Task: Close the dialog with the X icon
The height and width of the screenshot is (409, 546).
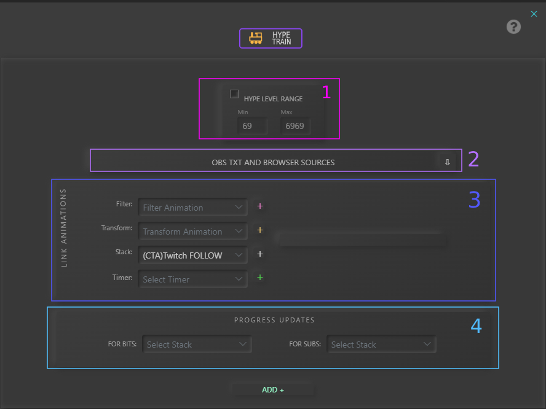Action: pos(534,14)
